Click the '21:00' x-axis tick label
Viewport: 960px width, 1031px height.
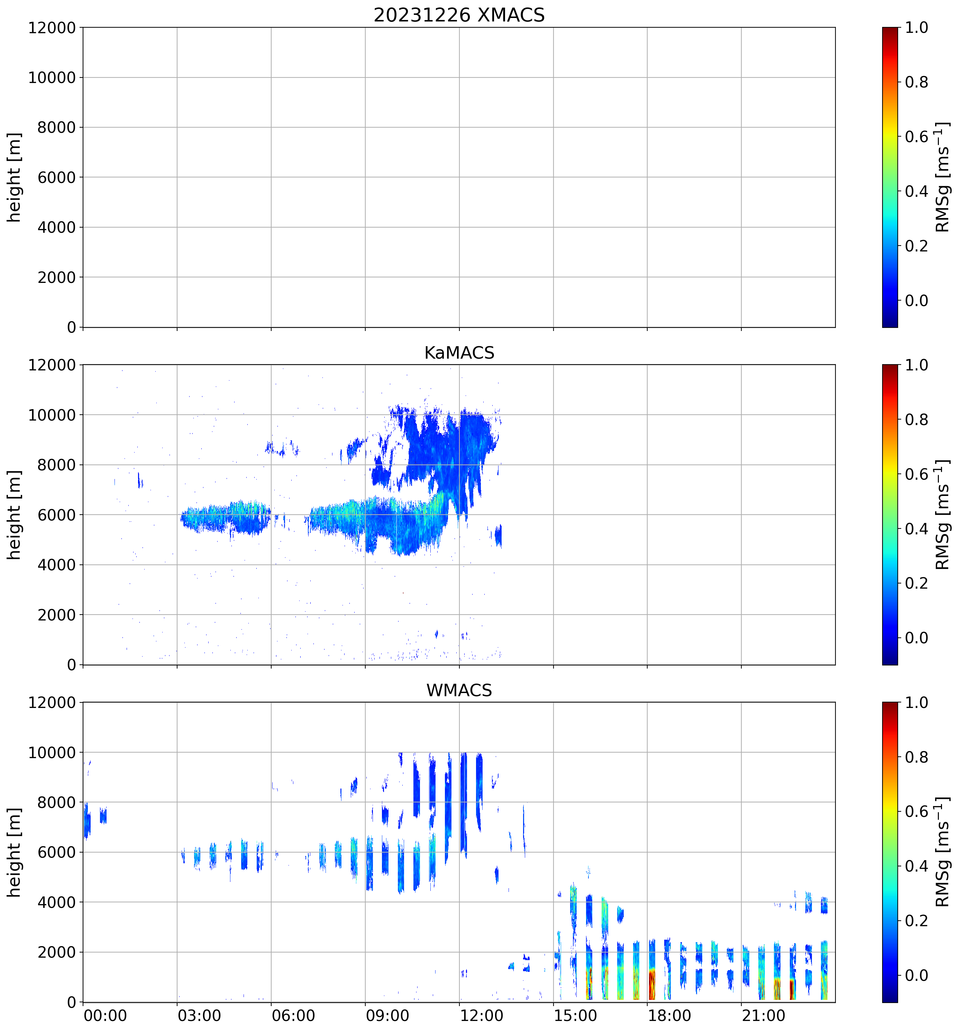(764, 1015)
